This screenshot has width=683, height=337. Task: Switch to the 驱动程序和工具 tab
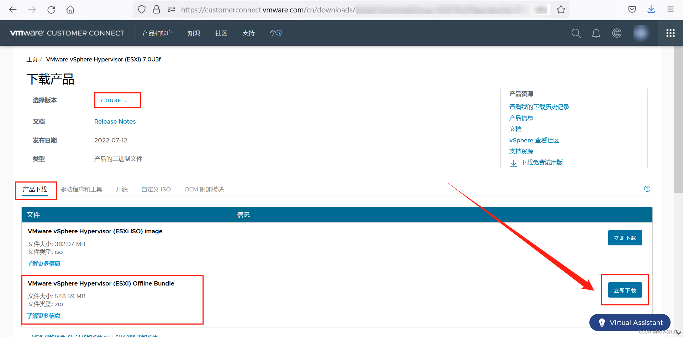point(81,190)
